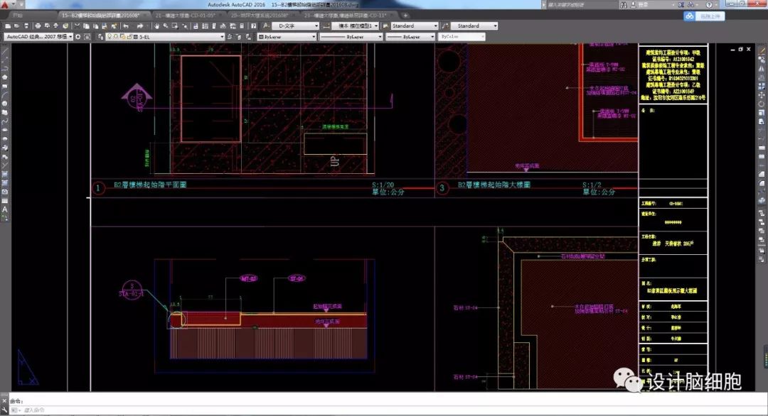Select the Multiline Text tool
This screenshot has height=416, width=768.
[x=5, y=209]
